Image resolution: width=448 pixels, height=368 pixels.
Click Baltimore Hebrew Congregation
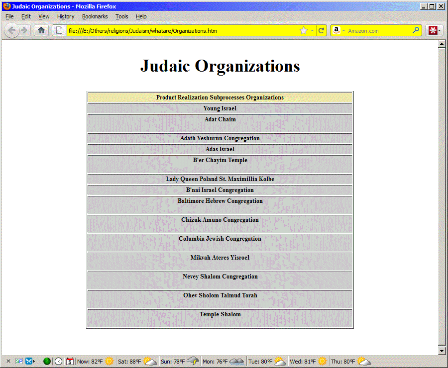[220, 205]
